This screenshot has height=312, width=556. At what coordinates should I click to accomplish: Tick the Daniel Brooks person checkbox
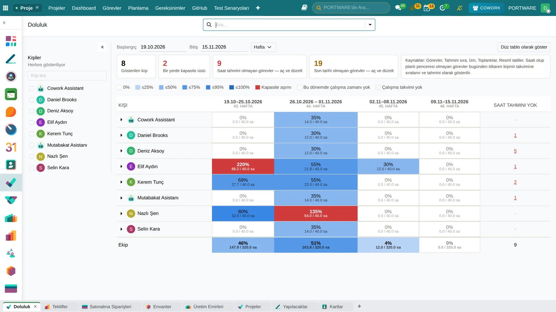coord(32,100)
